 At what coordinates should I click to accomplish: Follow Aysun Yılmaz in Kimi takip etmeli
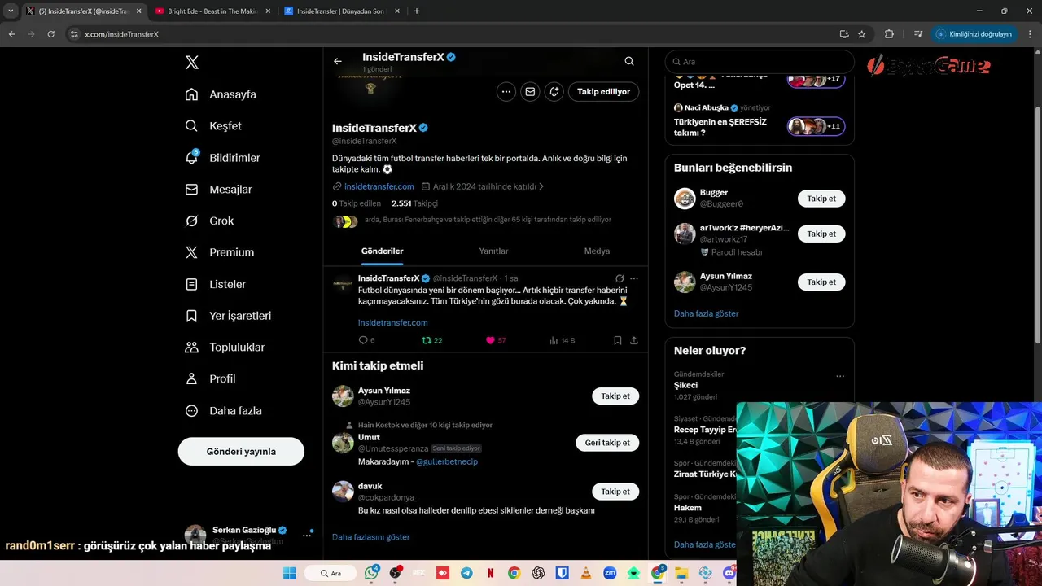pos(615,396)
